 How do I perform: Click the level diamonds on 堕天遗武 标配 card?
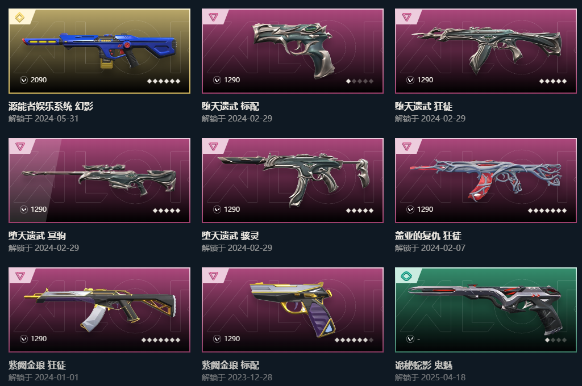pyautogui.click(x=360, y=81)
